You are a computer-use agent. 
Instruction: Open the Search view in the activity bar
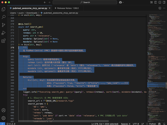click(4, 17)
